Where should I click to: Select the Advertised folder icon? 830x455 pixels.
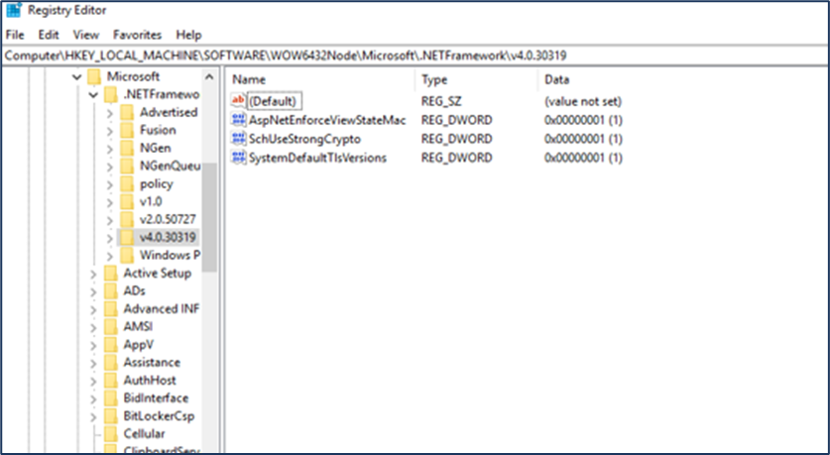point(127,113)
